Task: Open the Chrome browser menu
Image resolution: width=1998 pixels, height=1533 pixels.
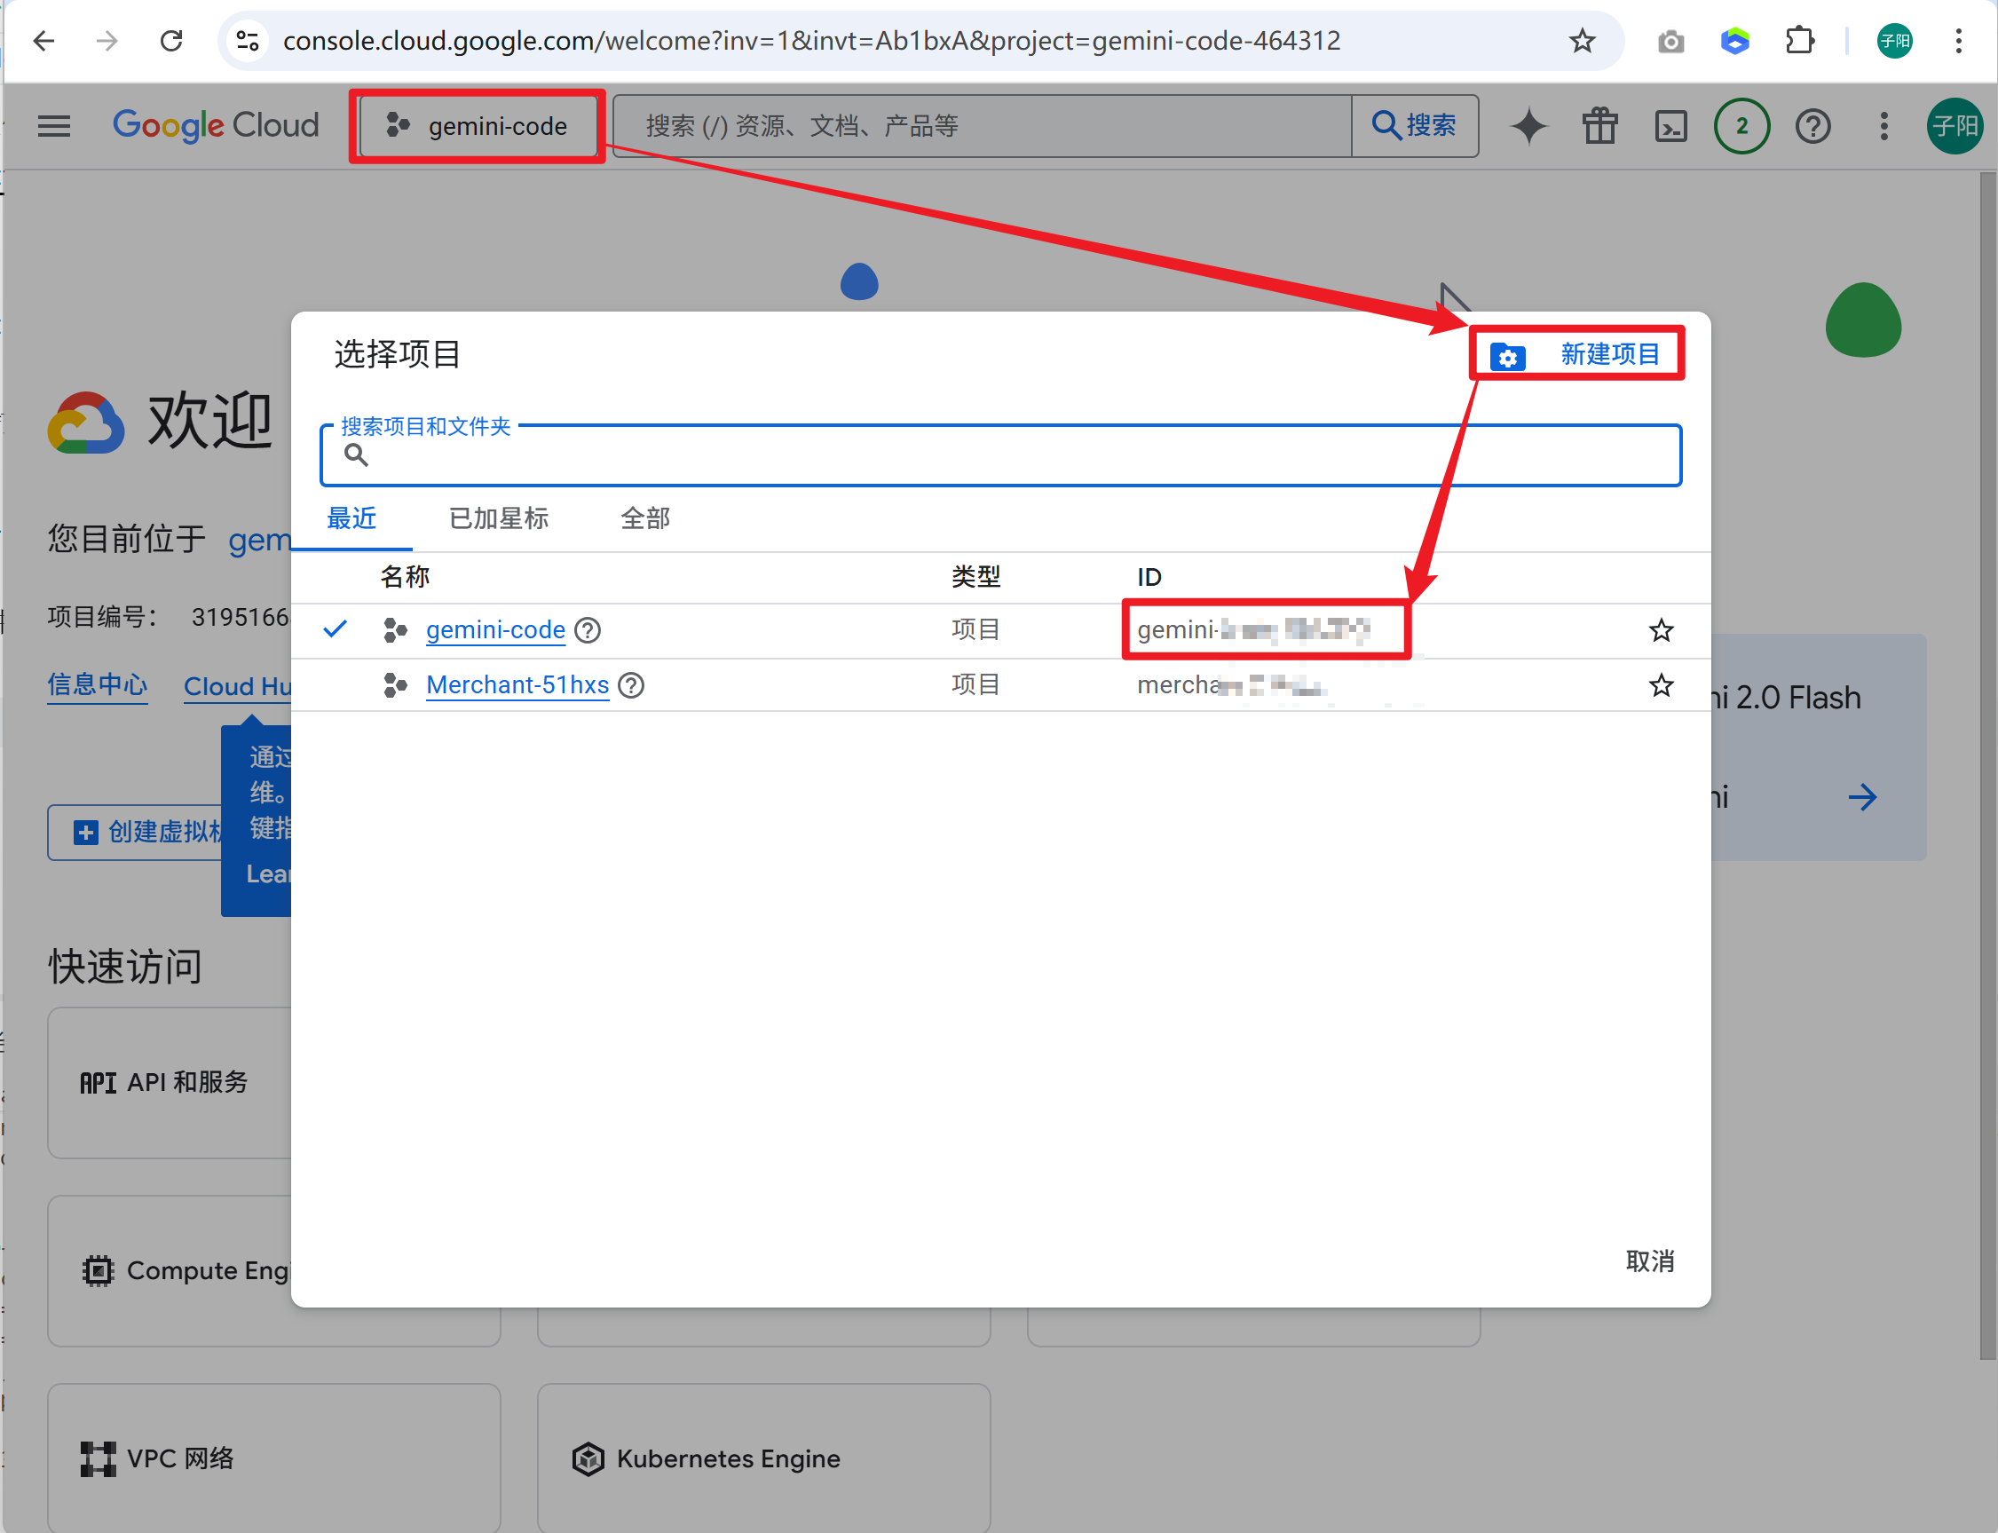Action: click(x=1958, y=41)
